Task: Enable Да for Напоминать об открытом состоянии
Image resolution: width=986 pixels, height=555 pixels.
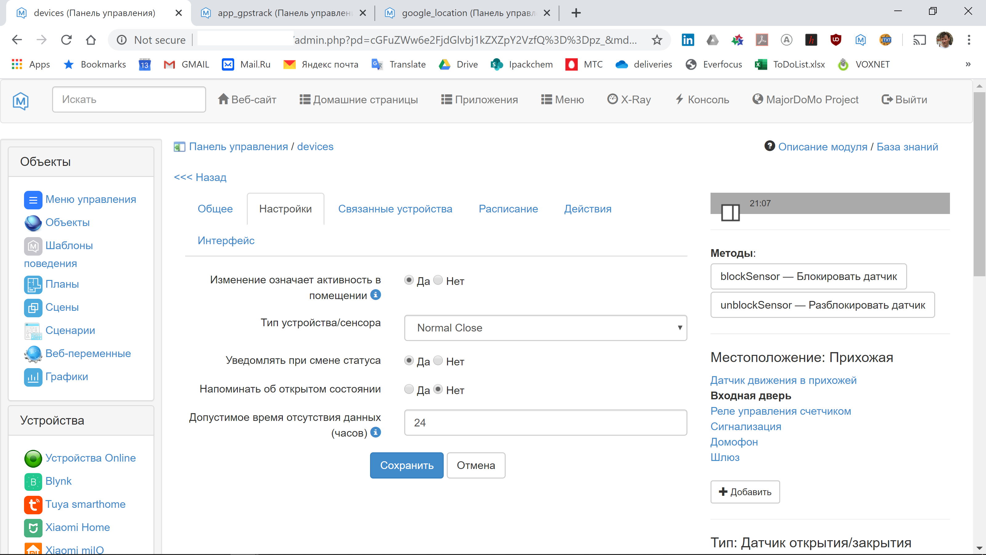Action: 409,389
